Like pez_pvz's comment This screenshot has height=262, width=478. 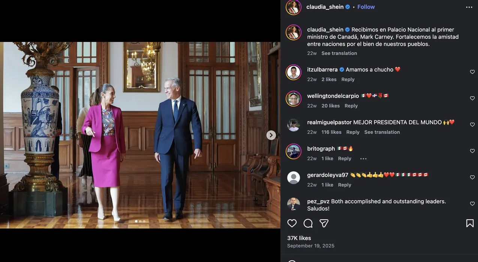[472, 204]
